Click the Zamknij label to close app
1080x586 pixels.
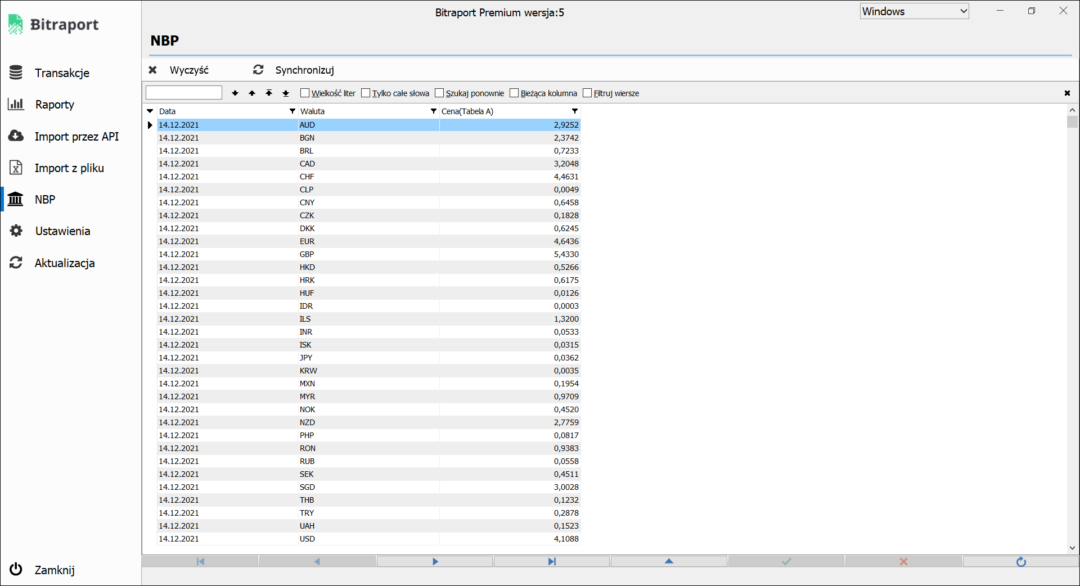coord(55,570)
